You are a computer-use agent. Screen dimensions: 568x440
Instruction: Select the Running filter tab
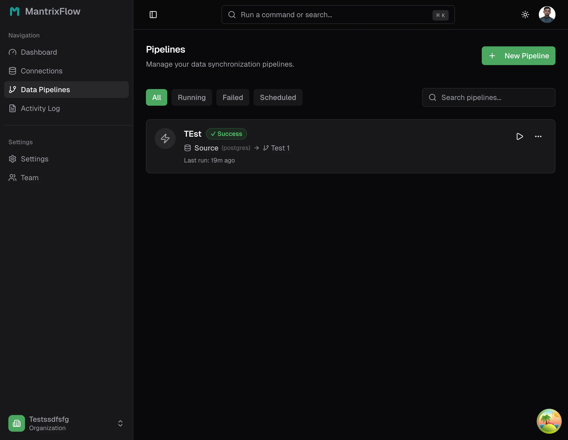[x=192, y=97]
